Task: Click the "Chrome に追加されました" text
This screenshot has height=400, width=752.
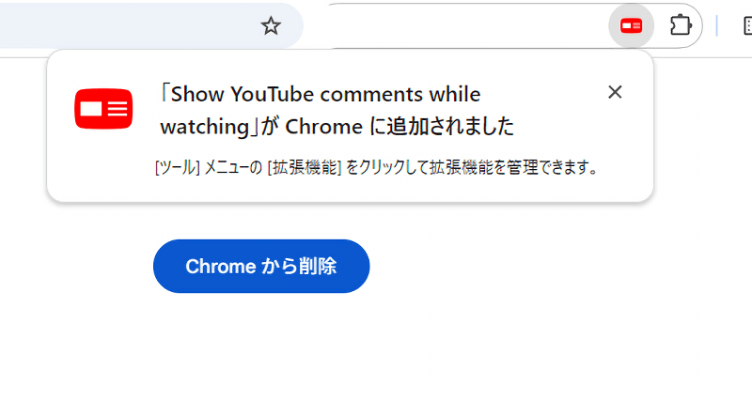Action: (x=399, y=127)
